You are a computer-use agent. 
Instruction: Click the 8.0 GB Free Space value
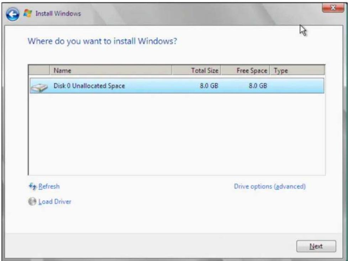click(258, 86)
